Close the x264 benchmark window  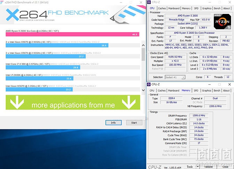click(x=141, y=2)
